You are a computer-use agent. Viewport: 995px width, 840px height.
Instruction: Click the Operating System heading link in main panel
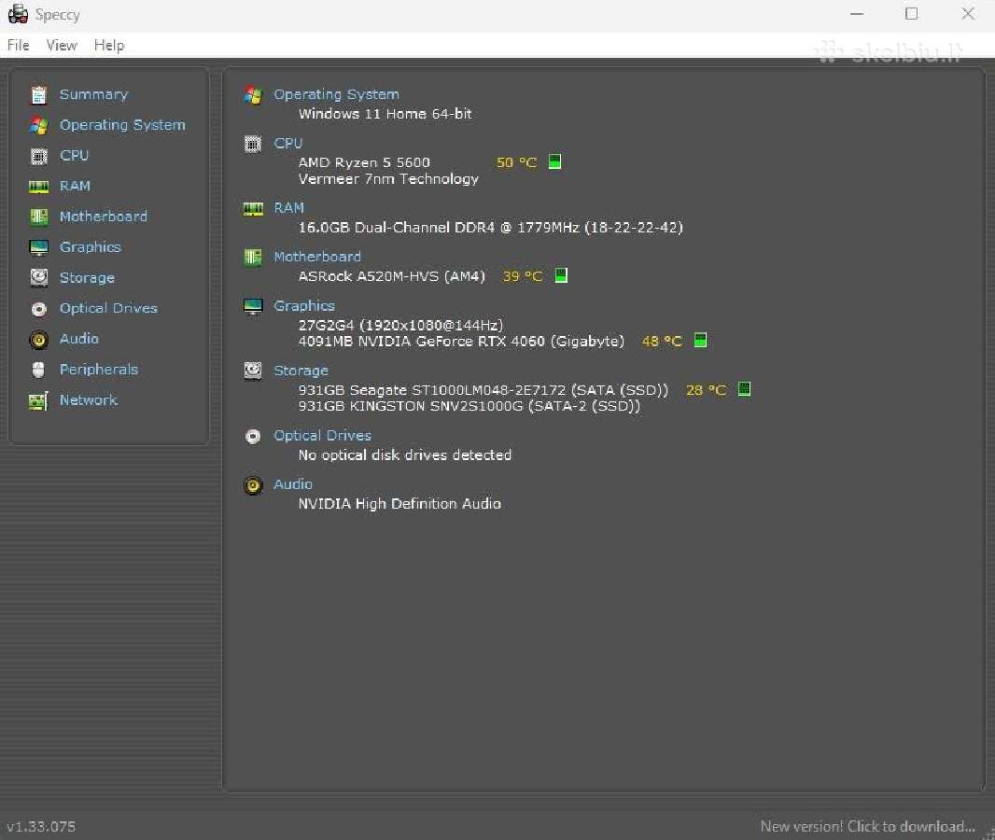(x=336, y=94)
